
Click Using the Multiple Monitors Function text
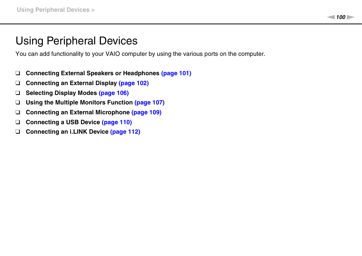79,103
